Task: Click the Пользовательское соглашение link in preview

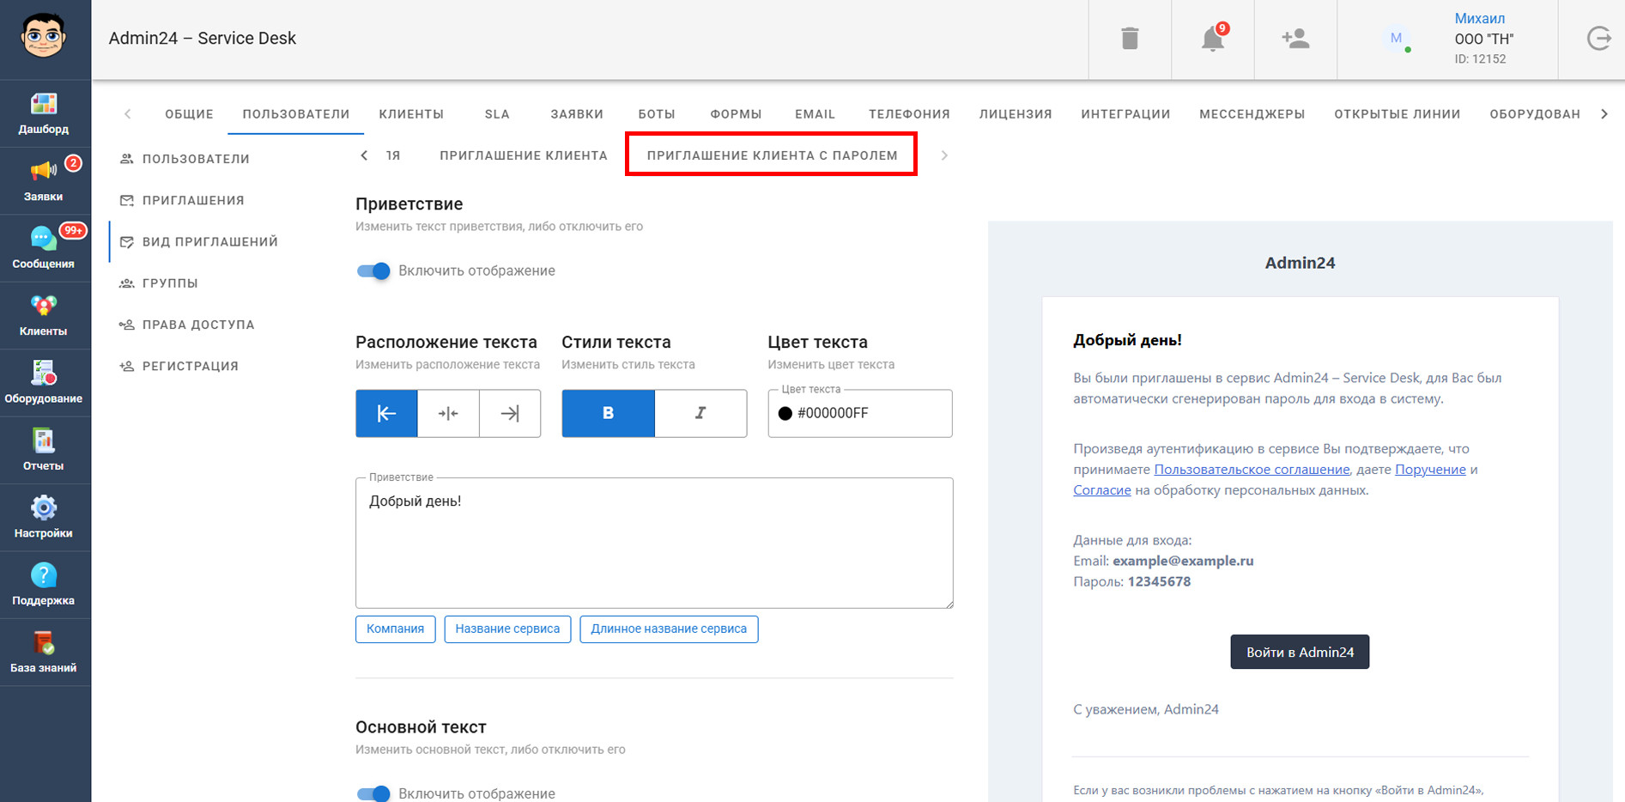Action: click(x=1252, y=470)
